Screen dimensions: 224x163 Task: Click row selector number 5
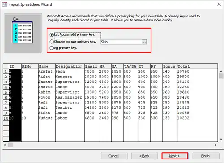[6, 92]
